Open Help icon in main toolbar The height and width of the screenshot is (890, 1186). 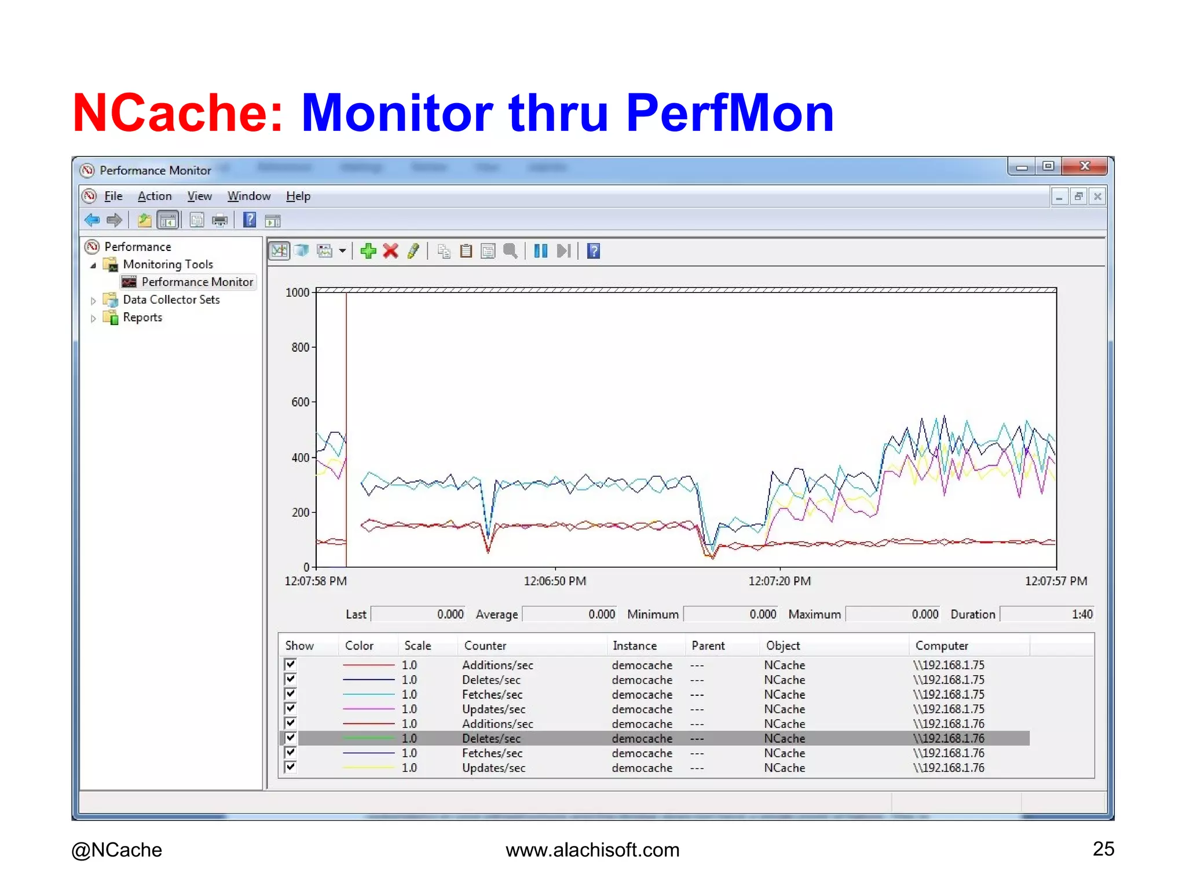[250, 220]
